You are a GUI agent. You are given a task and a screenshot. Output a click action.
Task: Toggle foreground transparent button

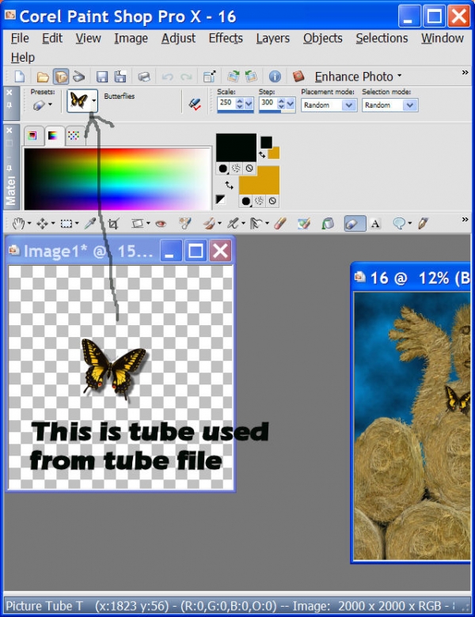click(x=249, y=168)
